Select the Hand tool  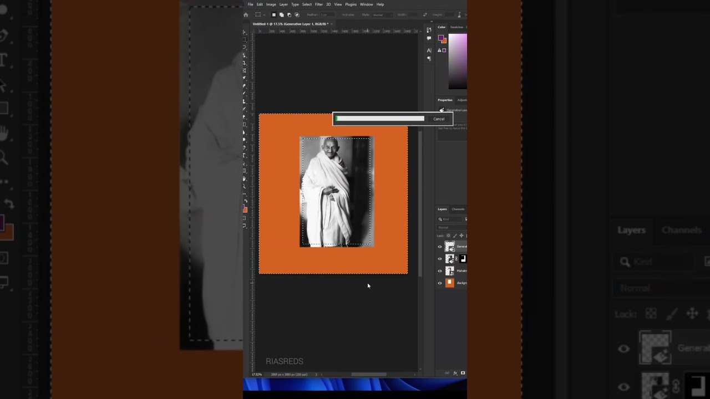[245, 178]
